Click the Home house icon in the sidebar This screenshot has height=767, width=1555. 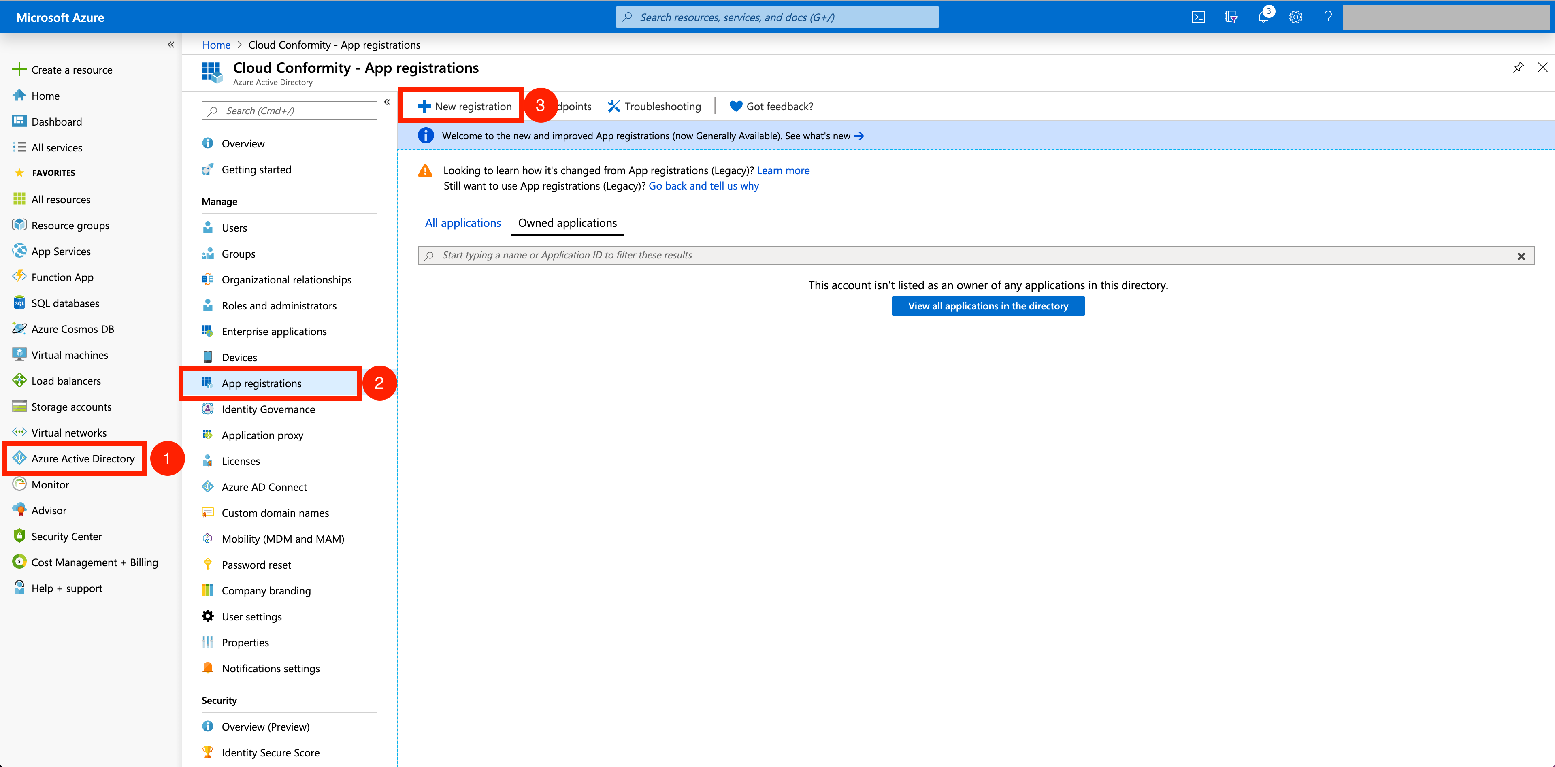click(19, 95)
